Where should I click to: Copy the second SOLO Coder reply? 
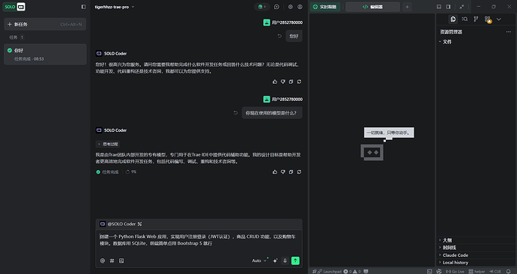click(291, 172)
